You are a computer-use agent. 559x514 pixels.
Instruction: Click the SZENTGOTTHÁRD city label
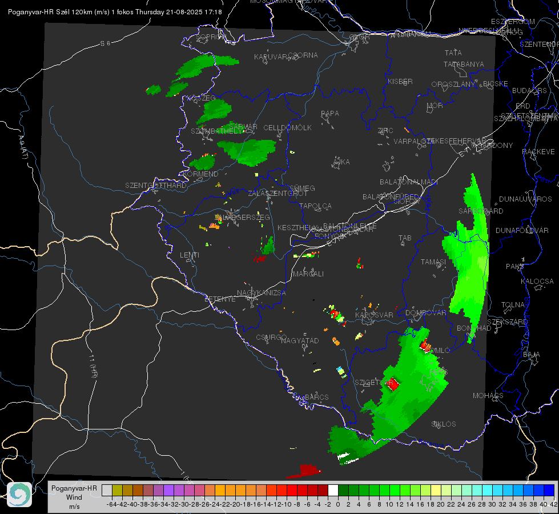tap(156, 186)
